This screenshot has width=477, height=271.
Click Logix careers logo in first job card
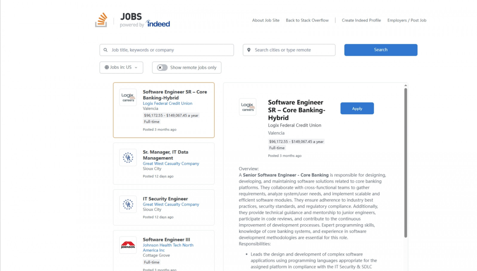click(x=128, y=97)
